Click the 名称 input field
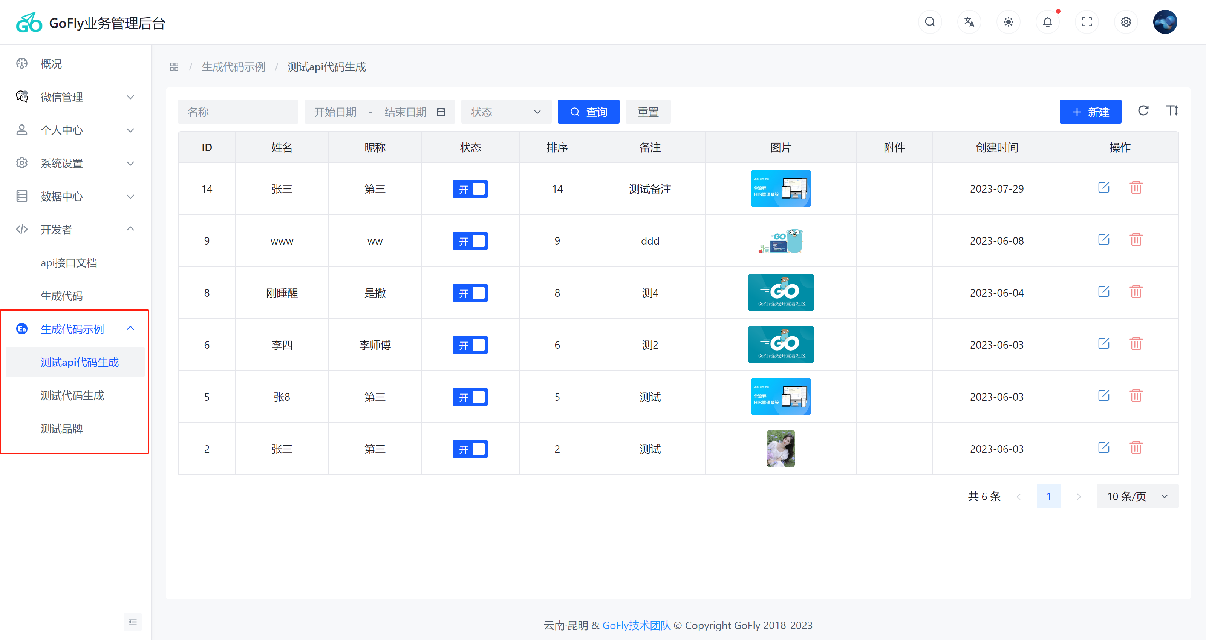 coord(238,112)
